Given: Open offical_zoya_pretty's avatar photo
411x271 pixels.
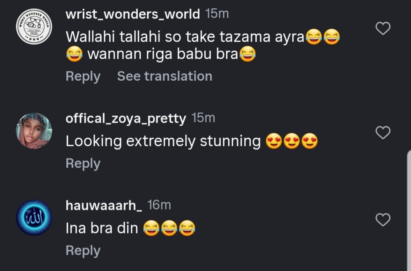Looking at the screenshot, I should [34, 131].
